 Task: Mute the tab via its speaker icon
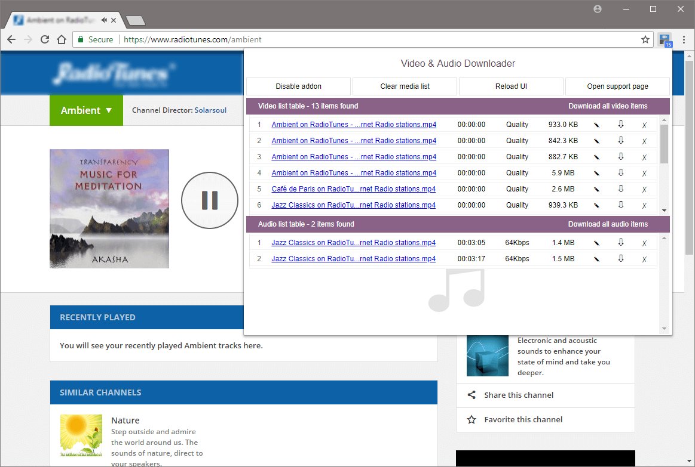(x=104, y=20)
